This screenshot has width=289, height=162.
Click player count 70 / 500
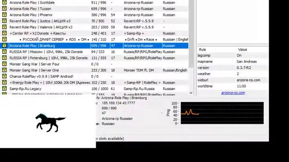pos(98,21)
